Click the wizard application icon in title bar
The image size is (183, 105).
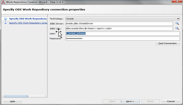point(3,2)
